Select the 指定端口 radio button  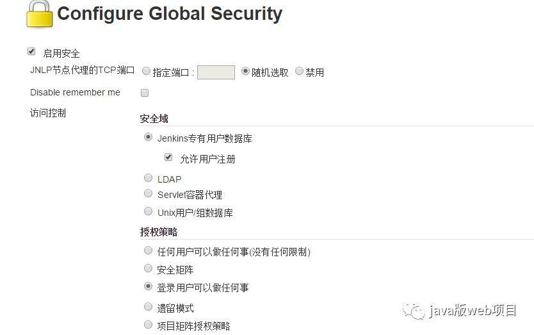click(147, 72)
